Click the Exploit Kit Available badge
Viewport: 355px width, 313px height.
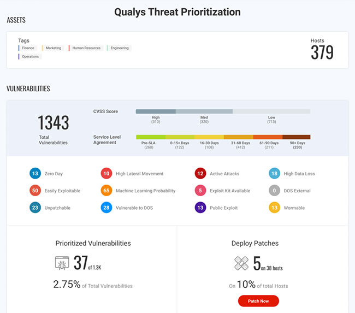click(x=200, y=191)
